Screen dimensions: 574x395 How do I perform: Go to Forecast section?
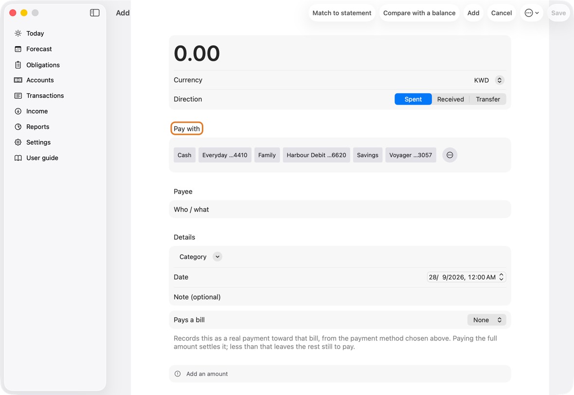(39, 49)
